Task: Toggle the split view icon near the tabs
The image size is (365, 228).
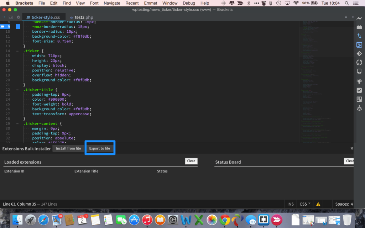Action: click(x=10, y=17)
